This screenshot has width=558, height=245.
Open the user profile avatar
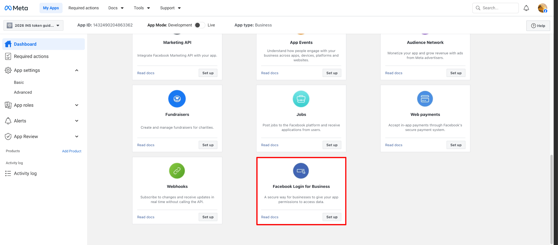pos(542,8)
